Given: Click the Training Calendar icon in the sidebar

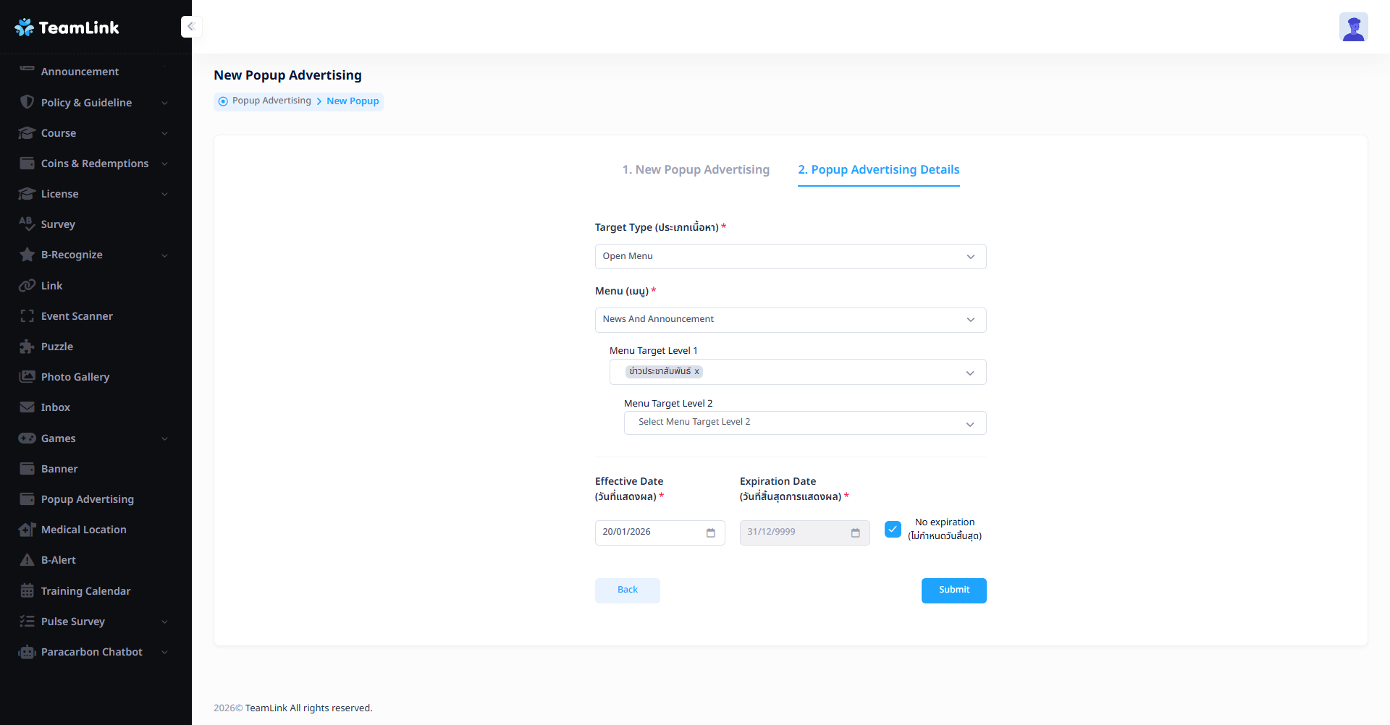Looking at the screenshot, I should (x=27, y=591).
